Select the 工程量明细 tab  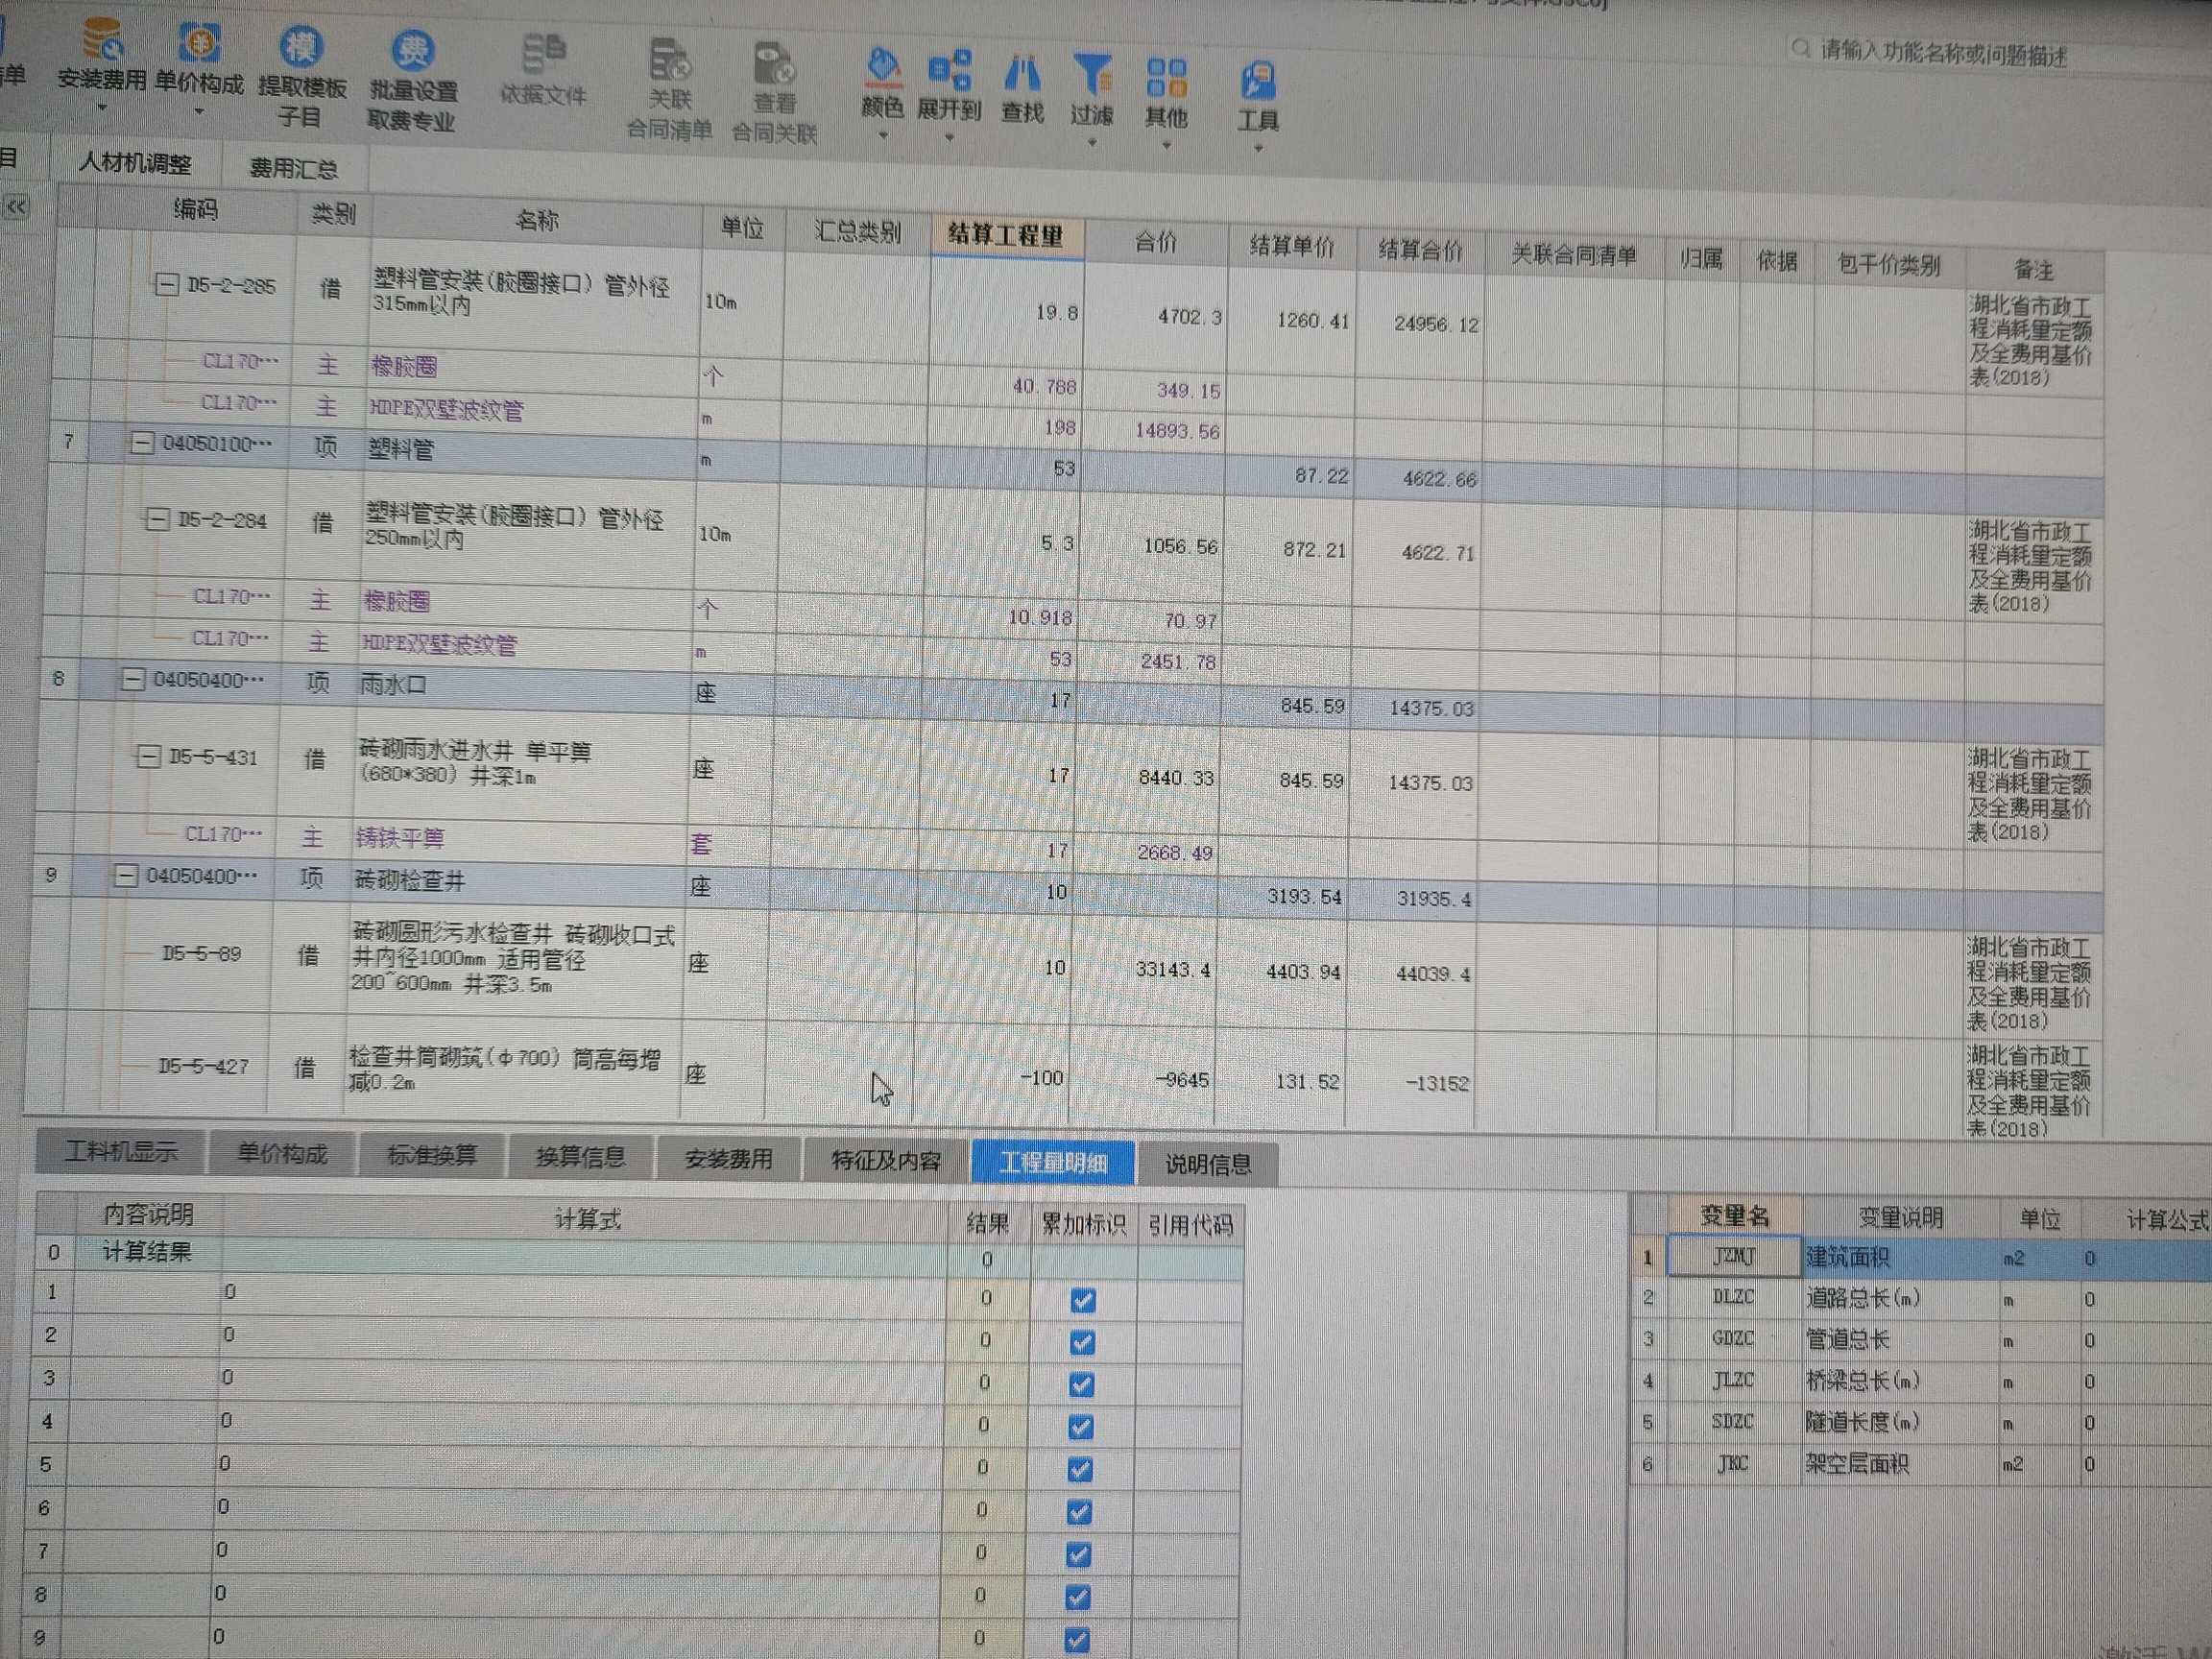pos(1053,1163)
